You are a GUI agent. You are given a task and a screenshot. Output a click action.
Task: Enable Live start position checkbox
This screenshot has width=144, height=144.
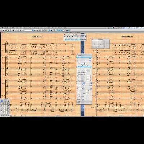pos(77,78)
